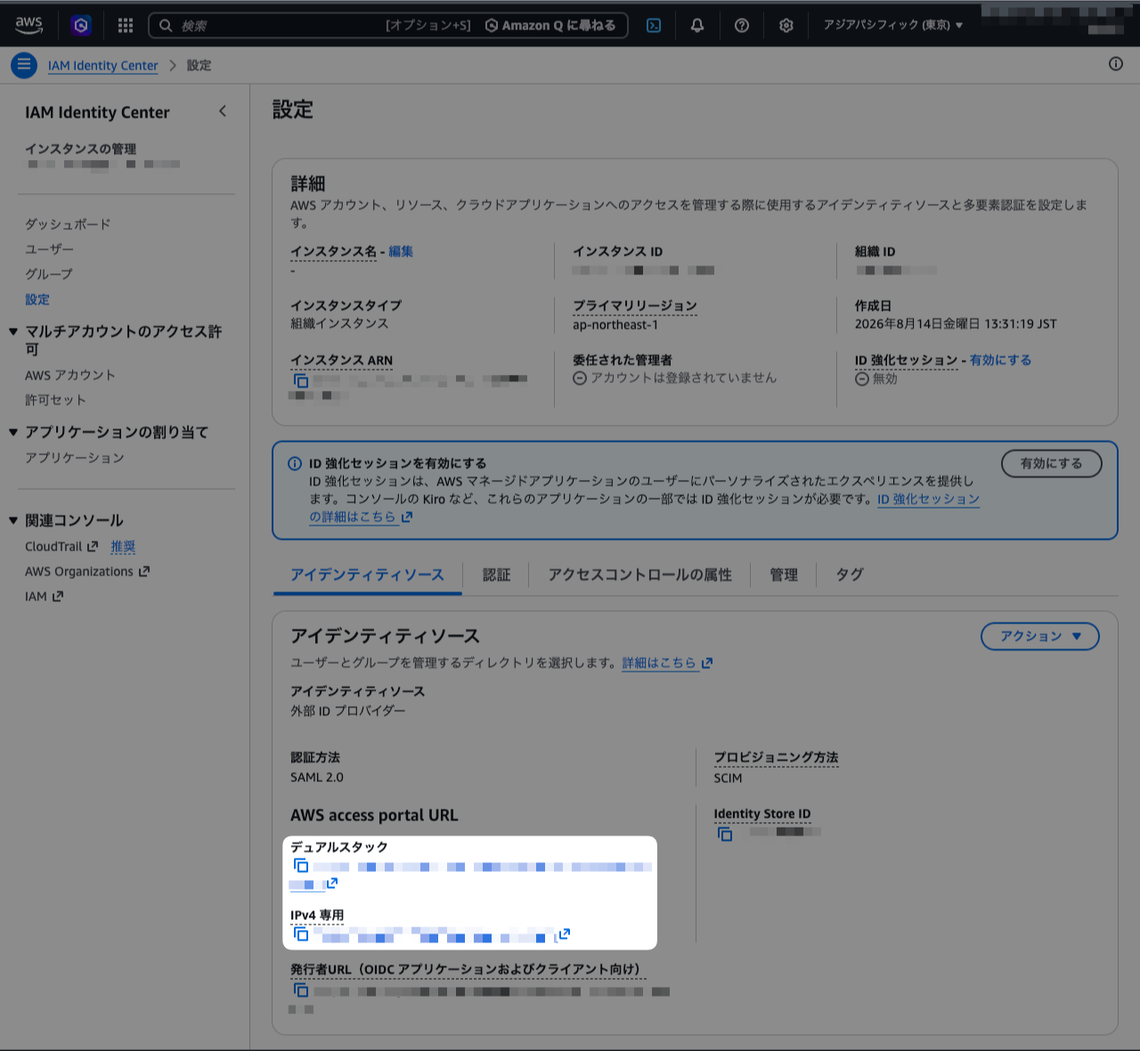Open the services grid menu icon
The image size is (1140, 1051).
[x=126, y=25]
